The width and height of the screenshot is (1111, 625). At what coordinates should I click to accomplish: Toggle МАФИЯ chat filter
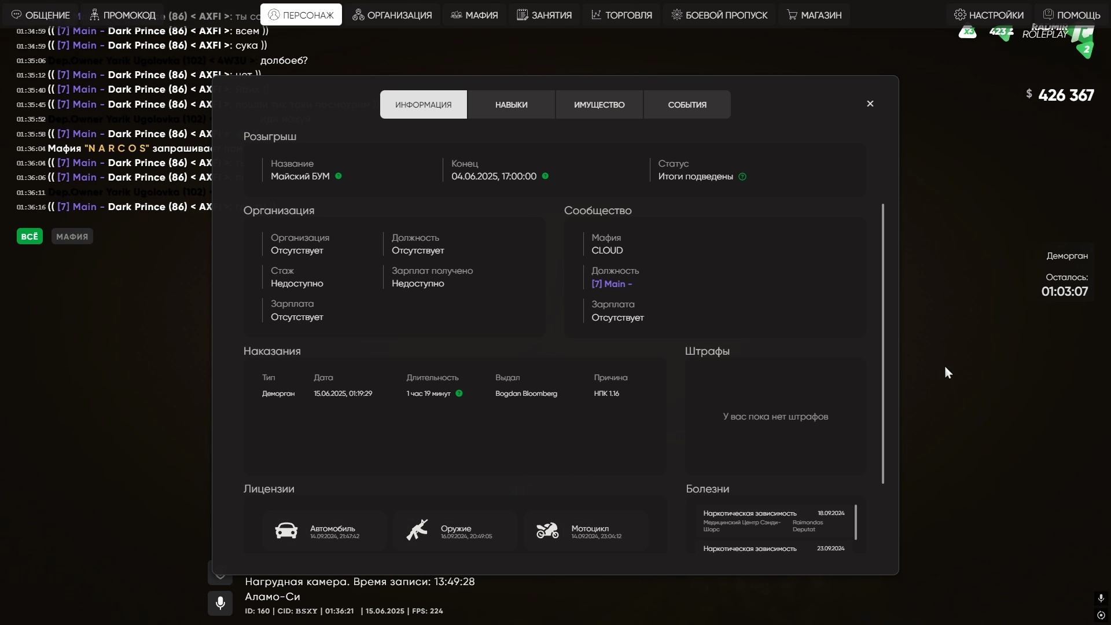72,237
